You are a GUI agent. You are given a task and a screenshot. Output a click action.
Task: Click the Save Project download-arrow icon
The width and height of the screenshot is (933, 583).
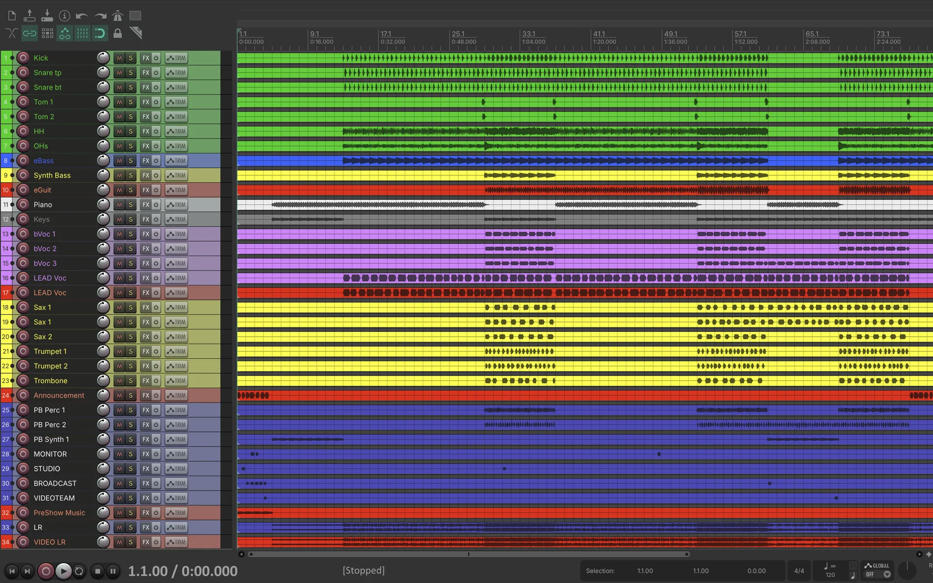[47, 16]
